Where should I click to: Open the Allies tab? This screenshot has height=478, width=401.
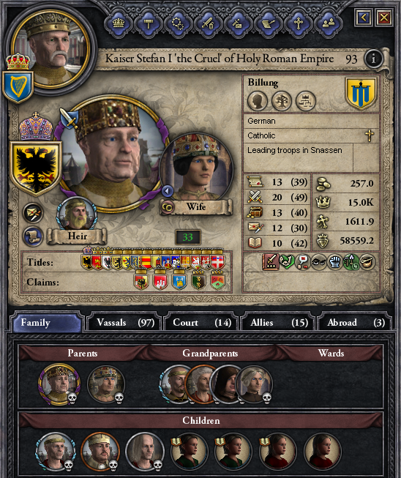click(277, 322)
